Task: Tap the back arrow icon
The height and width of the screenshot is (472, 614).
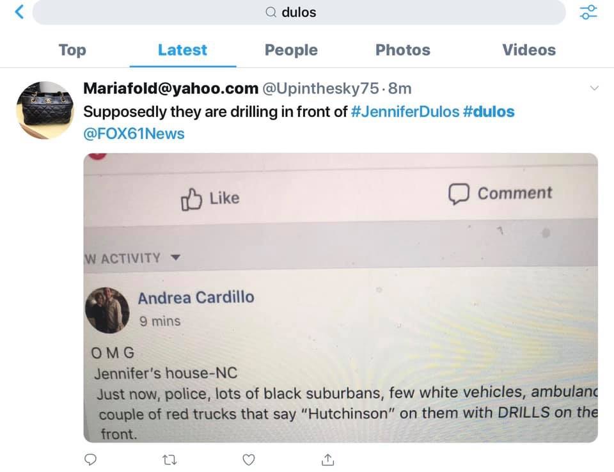Action: tap(19, 12)
